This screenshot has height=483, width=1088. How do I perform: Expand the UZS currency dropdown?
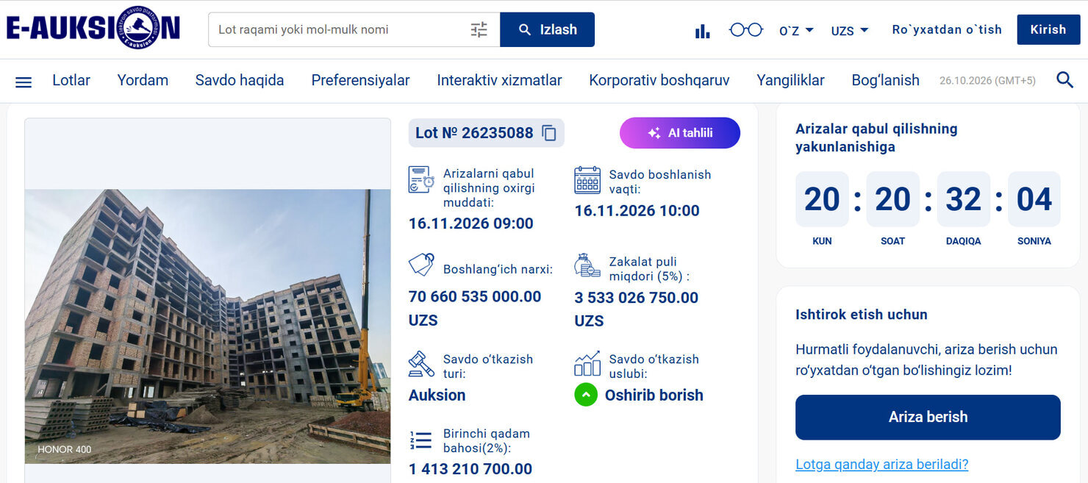coord(850,30)
